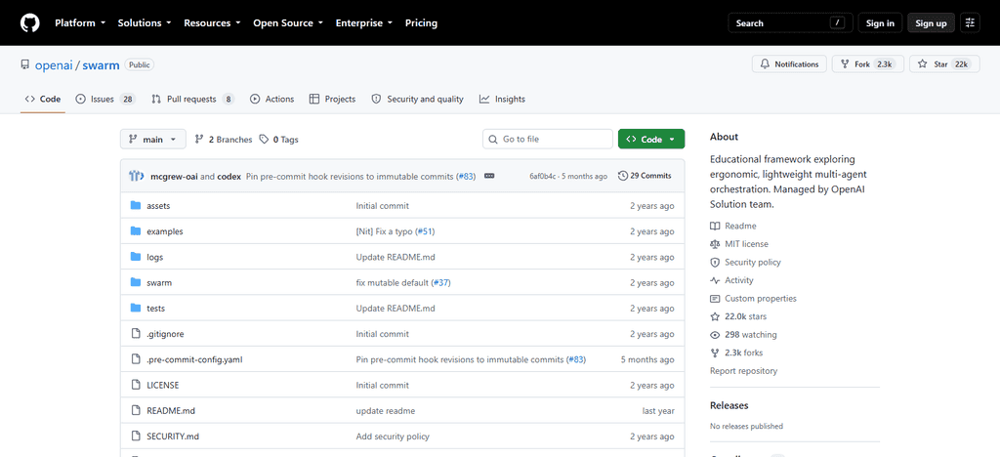The width and height of the screenshot is (1000, 457).
Task: Switch to the Security and quality tab
Action: point(417,99)
